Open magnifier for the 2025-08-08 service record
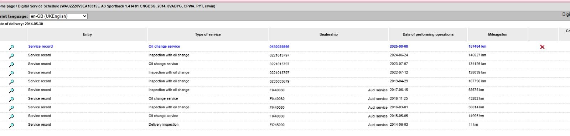 click(11, 47)
